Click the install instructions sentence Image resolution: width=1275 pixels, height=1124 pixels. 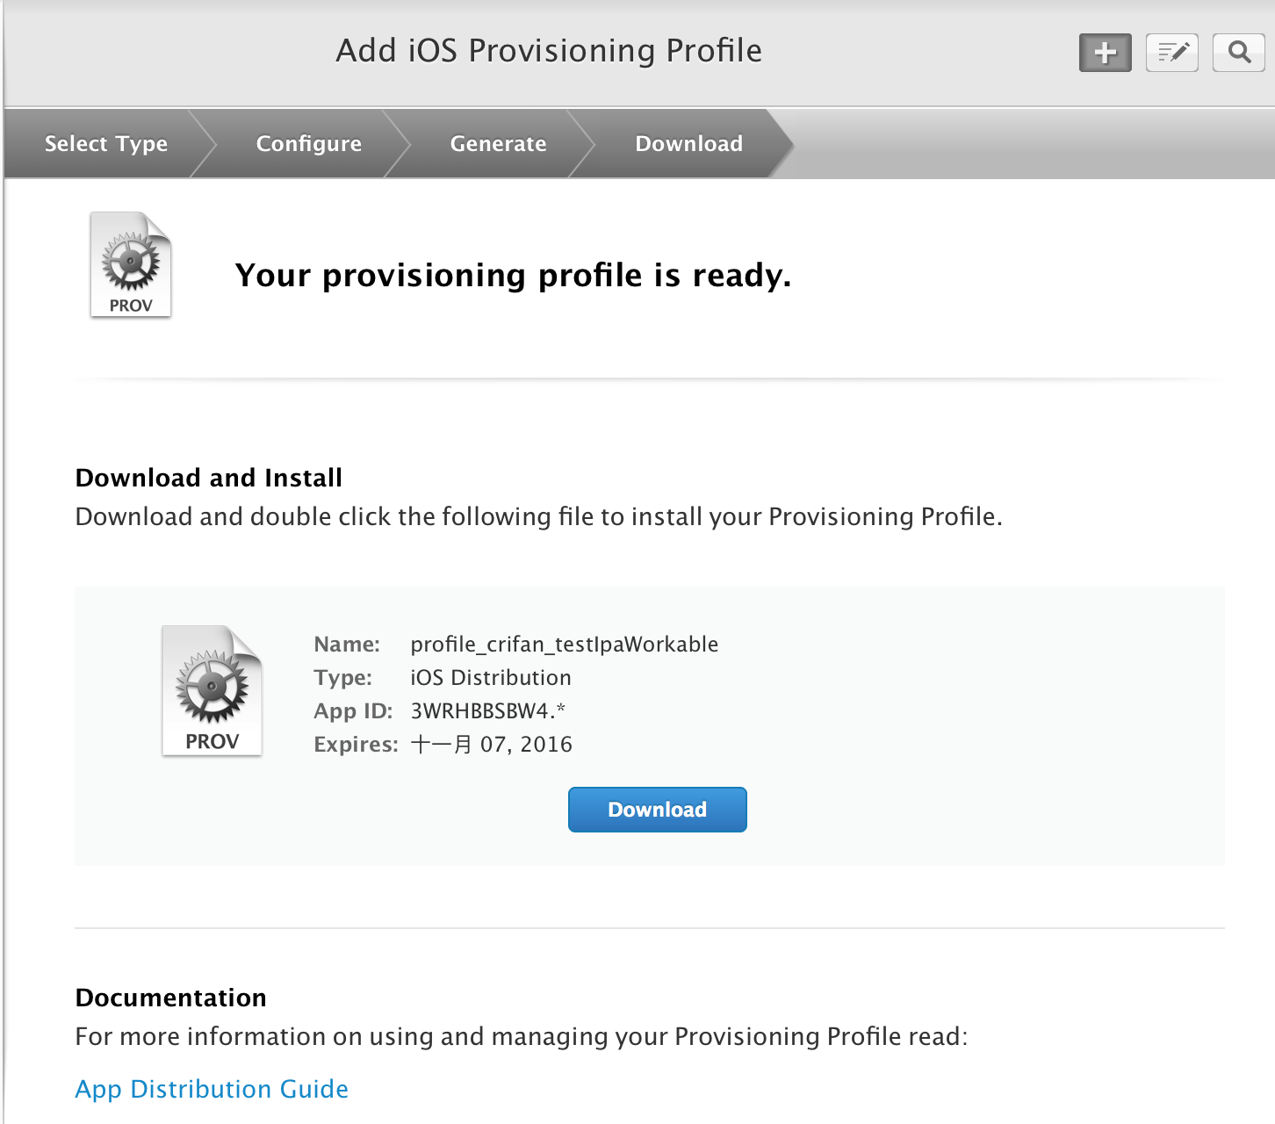pos(538,516)
